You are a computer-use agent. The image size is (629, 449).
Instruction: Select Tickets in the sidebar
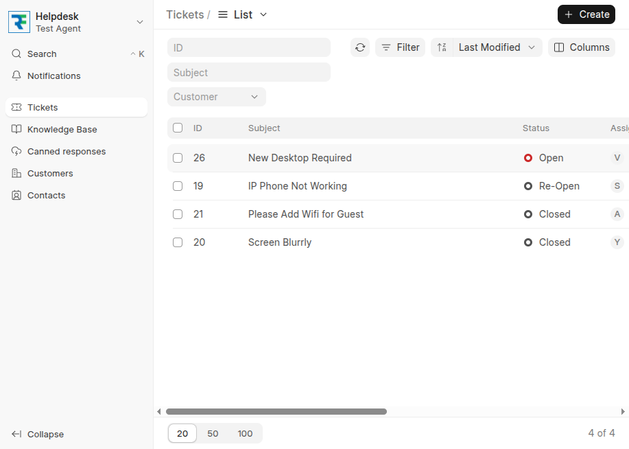(77, 107)
